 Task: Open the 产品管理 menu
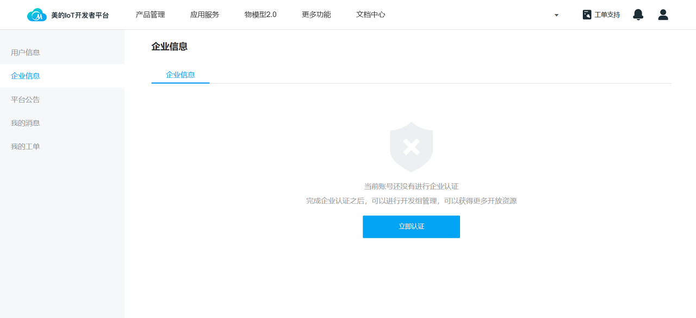[150, 15]
